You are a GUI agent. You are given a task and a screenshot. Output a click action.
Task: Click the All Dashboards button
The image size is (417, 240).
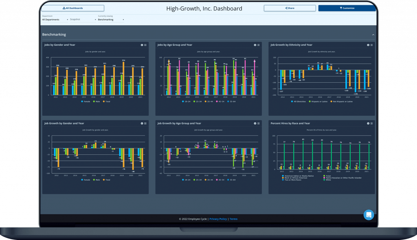point(72,8)
